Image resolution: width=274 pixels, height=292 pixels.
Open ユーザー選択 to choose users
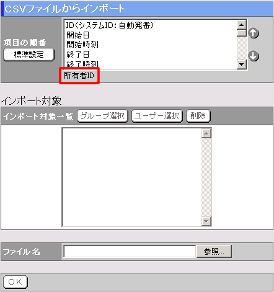[157, 116]
